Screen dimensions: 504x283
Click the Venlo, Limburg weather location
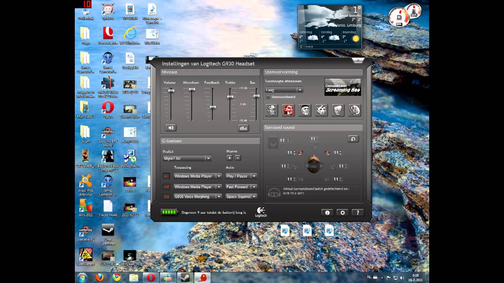(x=348, y=25)
